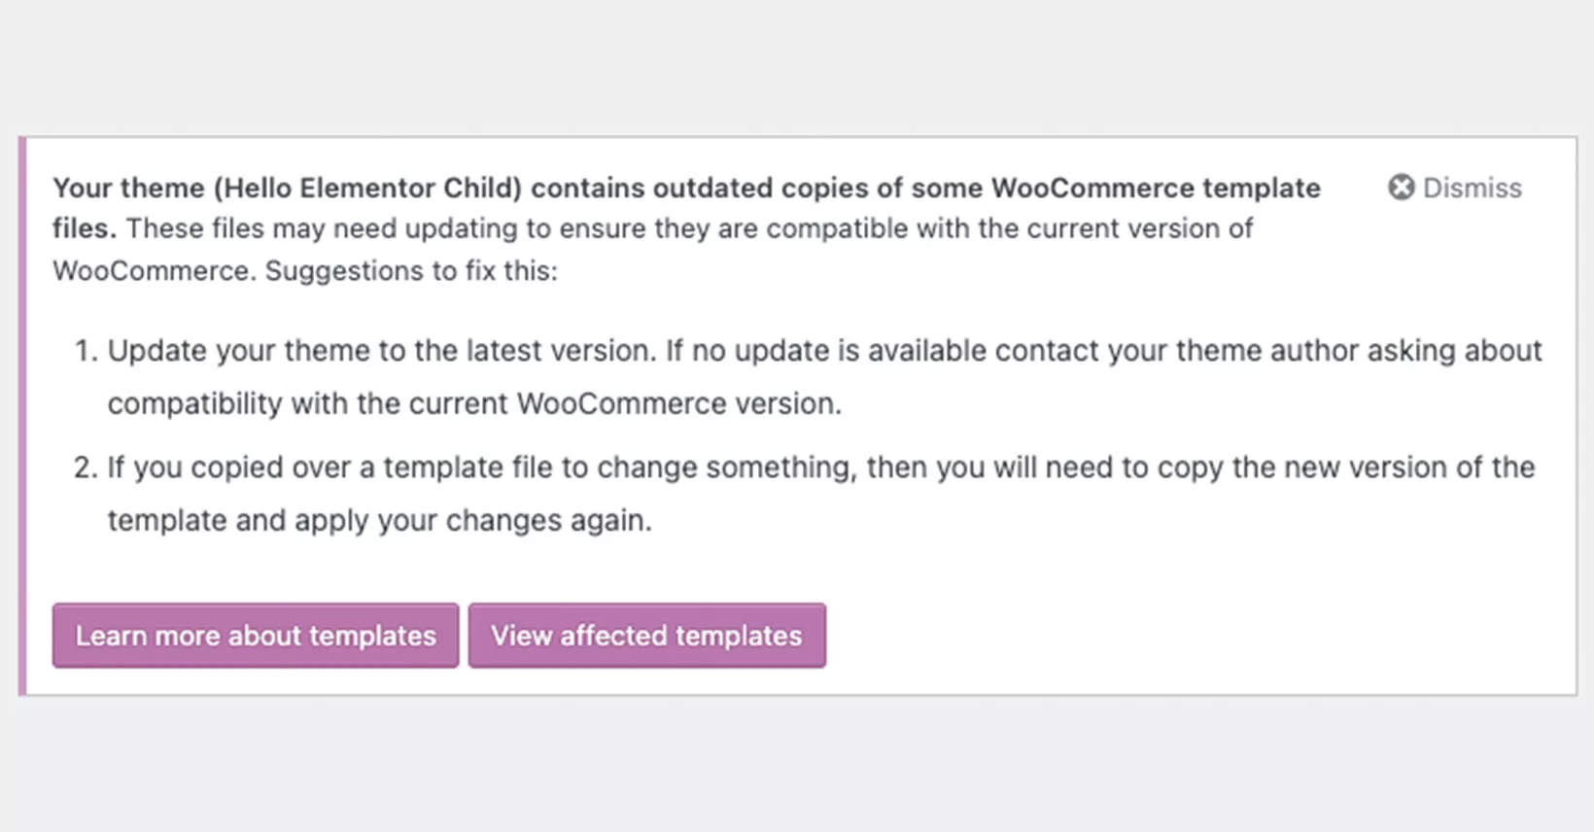
Task: Select the 'Update your theme to the latest version' line
Action: (x=382, y=351)
